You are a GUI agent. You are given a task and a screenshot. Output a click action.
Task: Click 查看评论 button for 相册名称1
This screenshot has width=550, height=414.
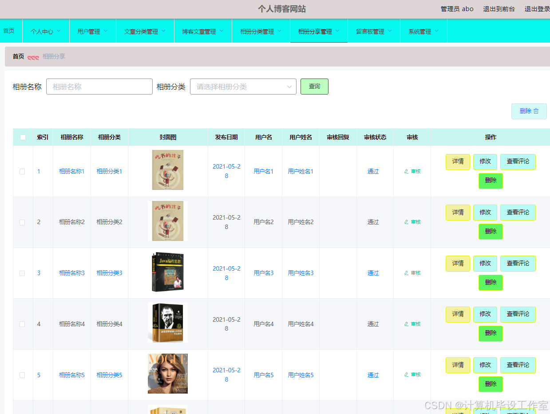(x=518, y=162)
